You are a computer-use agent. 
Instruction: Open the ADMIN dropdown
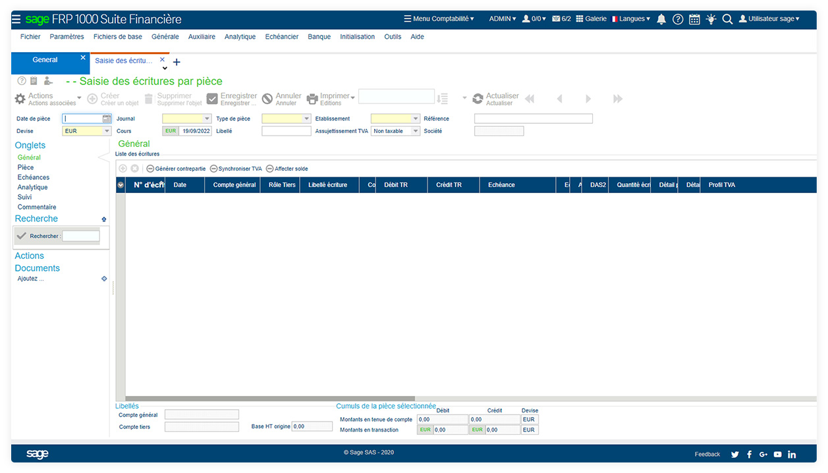(503, 19)
